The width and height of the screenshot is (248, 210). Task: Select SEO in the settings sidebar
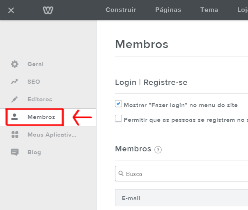click(34, 82)
